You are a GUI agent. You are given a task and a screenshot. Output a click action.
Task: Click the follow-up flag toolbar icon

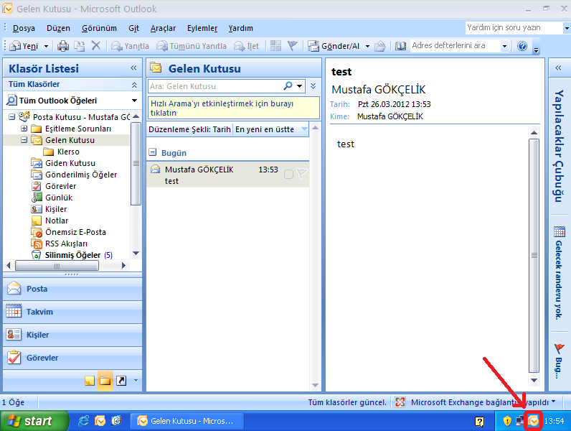(293, 46)
